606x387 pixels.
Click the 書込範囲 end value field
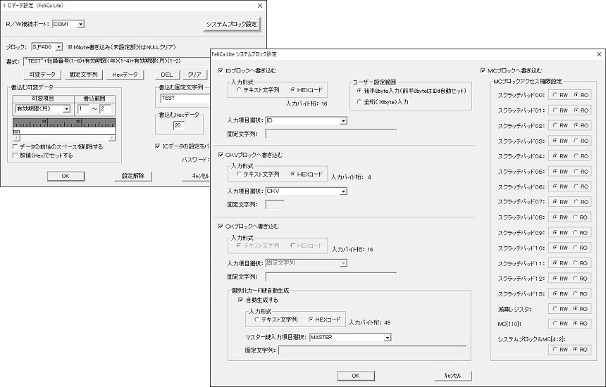105,109
